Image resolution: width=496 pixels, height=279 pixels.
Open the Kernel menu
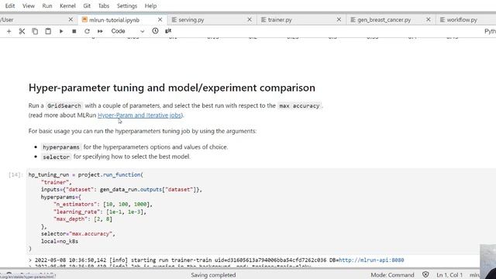(x=67, y=5)
